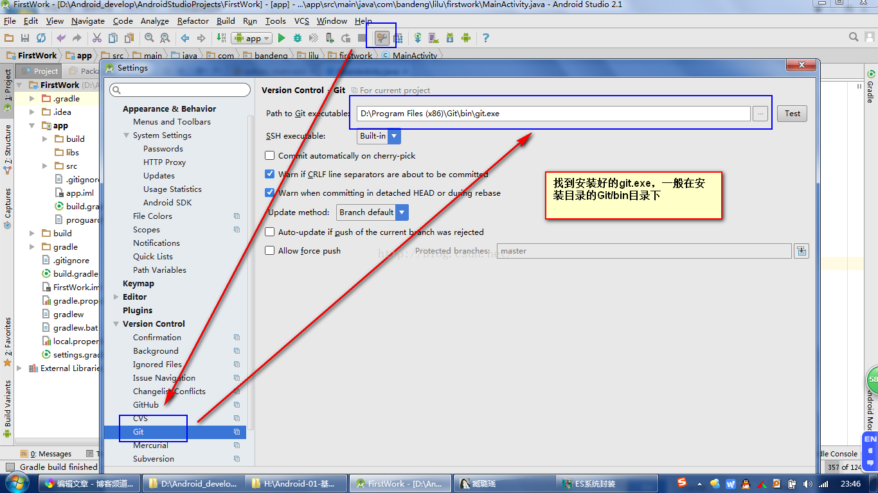The height and width of the screenshot is (493, 878).
Task: Open the Refactor menu
Action: [x=193, y=21]
